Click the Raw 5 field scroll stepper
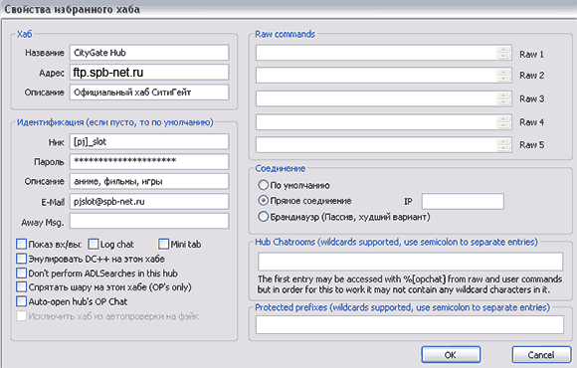Viewport: 577px width, 368px height. (503, 144)
